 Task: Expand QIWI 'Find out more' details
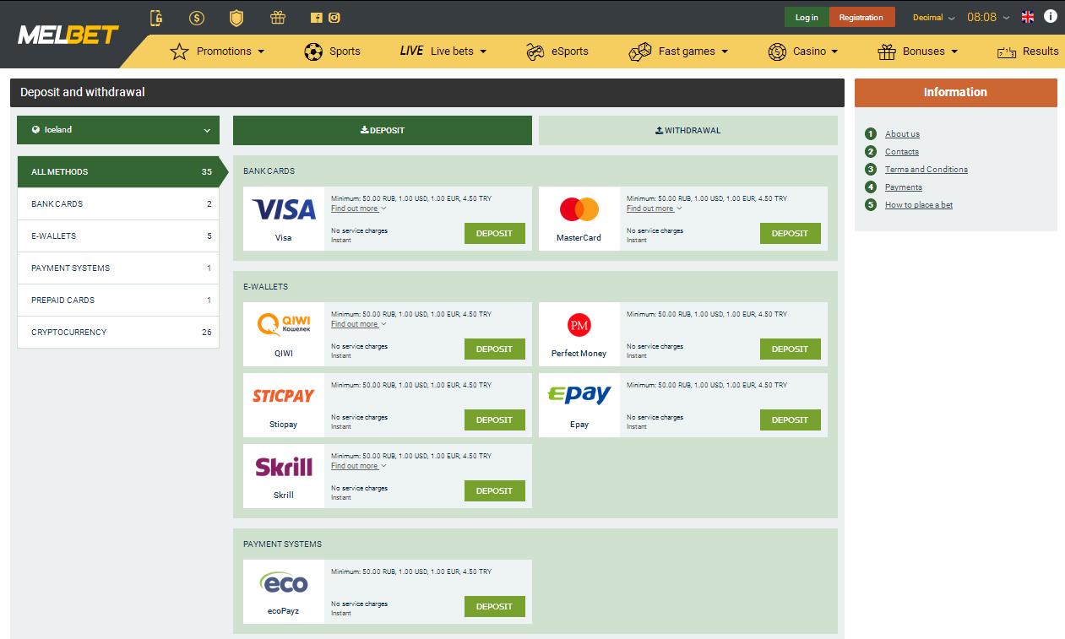coord(358,324)
